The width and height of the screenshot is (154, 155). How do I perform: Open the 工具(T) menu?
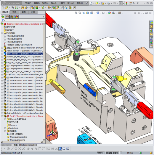(x=62, y=3)
